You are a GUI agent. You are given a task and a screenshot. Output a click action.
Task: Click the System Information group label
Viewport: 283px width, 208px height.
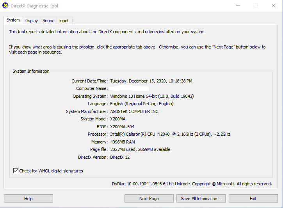point(31,71)
